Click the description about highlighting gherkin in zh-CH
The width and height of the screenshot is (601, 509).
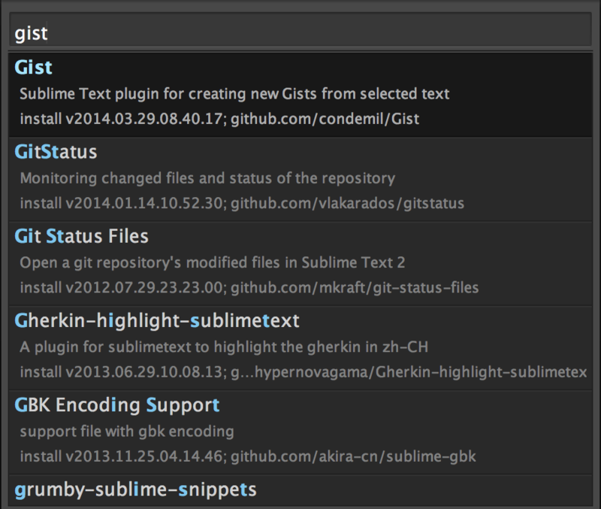pos(224,347)
